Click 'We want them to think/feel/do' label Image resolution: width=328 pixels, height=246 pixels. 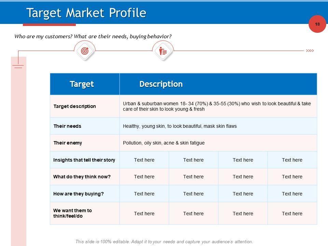coord(73,213)
